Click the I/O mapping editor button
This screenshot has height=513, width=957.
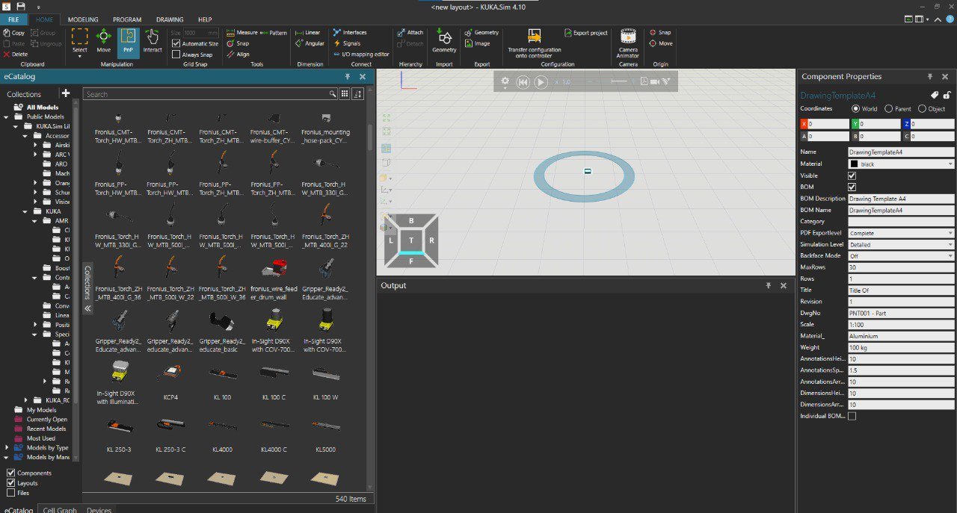361,55
